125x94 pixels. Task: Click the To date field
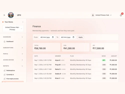(68, 37)
